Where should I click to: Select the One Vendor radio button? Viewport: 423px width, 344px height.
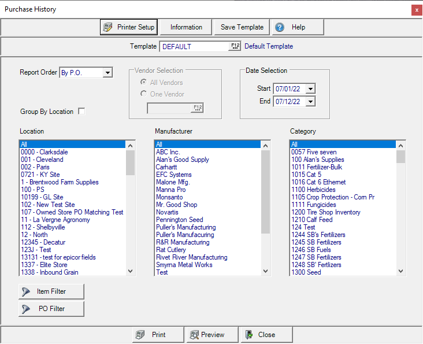pyautogui.click(x=143, y=94)
